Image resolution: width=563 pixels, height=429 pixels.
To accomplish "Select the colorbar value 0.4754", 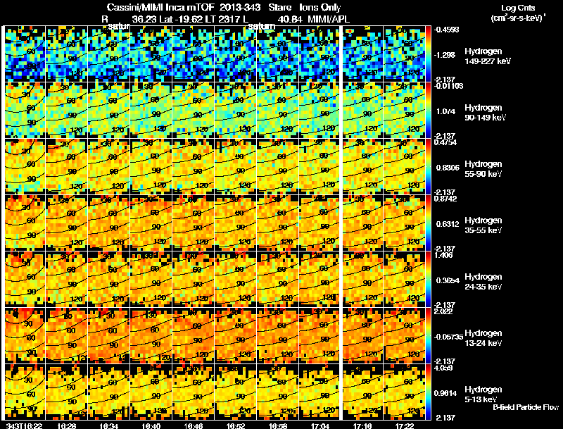I will point(445,142).
